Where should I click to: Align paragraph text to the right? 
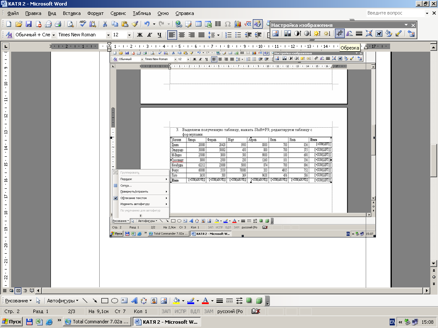[x=192, y=35]
